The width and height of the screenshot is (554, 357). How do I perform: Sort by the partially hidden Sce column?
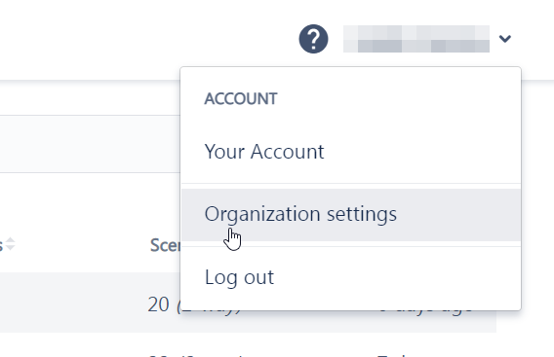(165, 245)
